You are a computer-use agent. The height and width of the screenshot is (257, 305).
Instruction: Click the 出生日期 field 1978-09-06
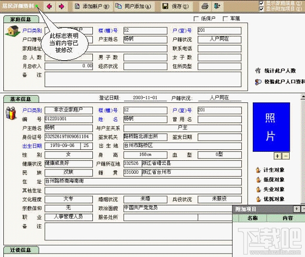point(62,146)
